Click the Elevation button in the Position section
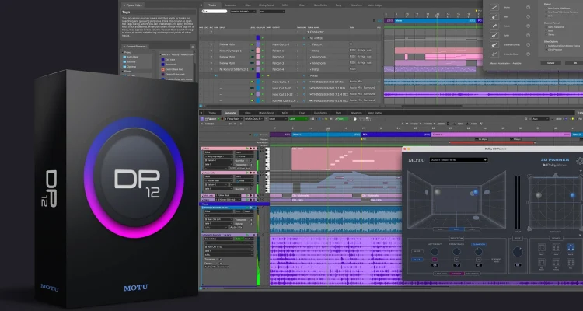 point(479,244)
